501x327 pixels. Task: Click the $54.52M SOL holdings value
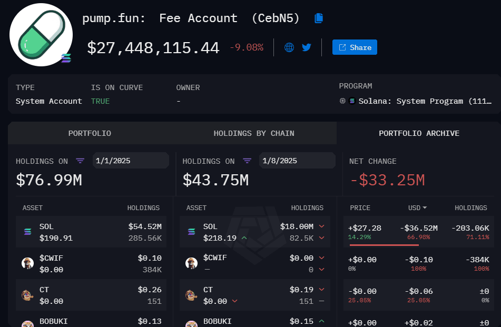(145, 226)
